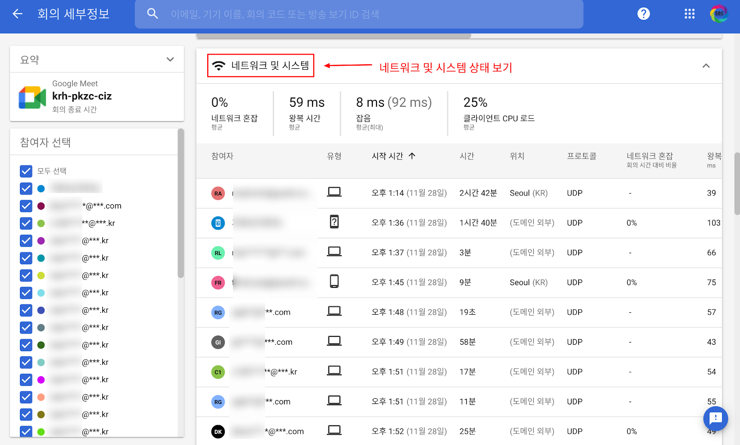This screenshot has height=445, width=740.
Task: Toggle the 모두 선택 checkbox
Action: pos(26,171)
